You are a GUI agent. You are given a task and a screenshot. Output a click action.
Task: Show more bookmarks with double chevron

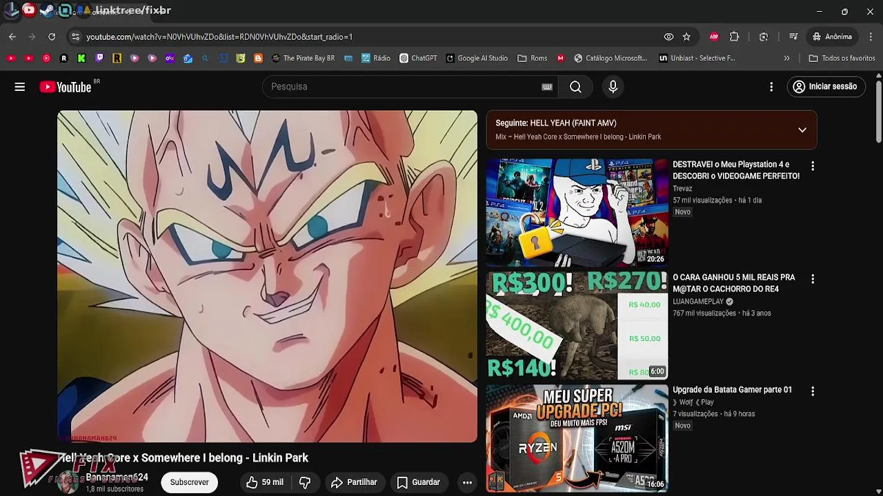point(786,59)
